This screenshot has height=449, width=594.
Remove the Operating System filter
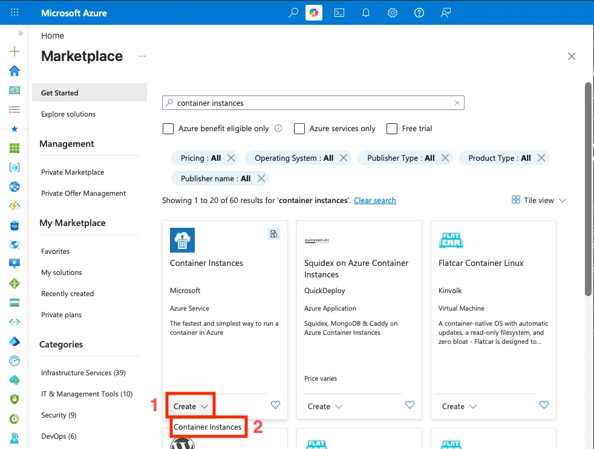point(343,158)
